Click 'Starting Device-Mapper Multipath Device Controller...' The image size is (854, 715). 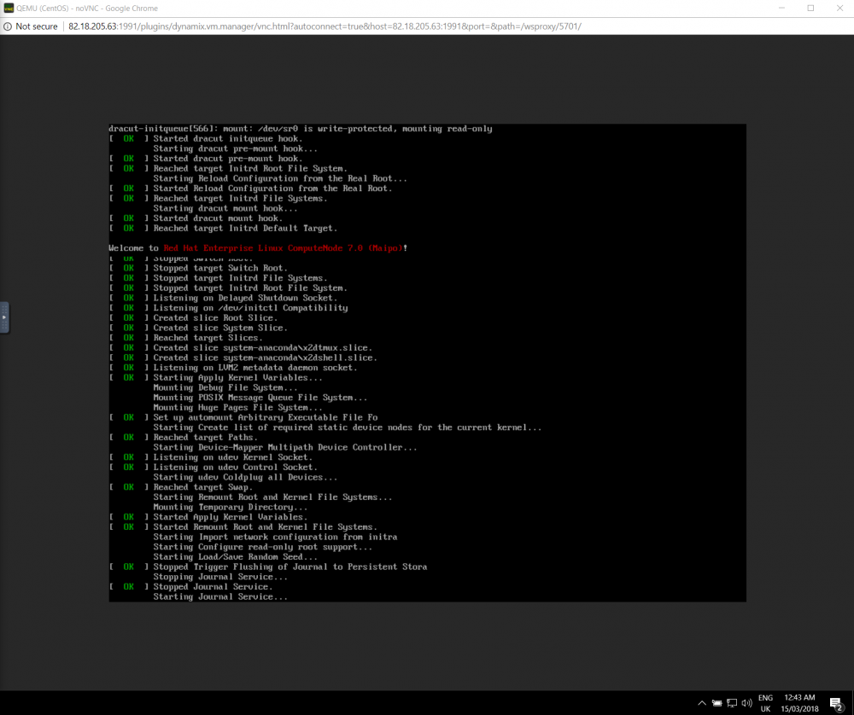click(x=285, y=447)
